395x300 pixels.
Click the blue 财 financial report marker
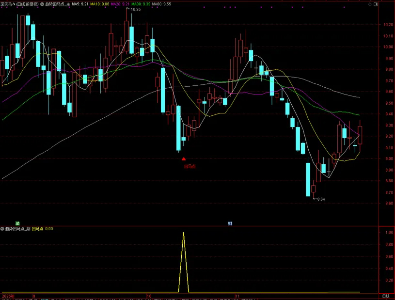tap(230, 223)
